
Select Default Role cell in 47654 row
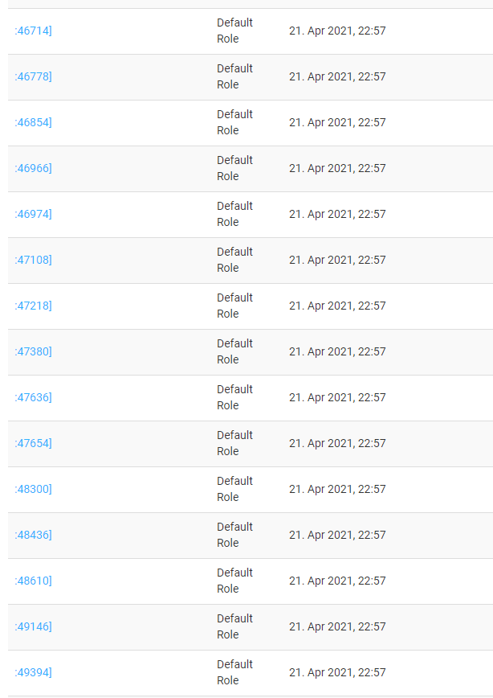(234, 443)
